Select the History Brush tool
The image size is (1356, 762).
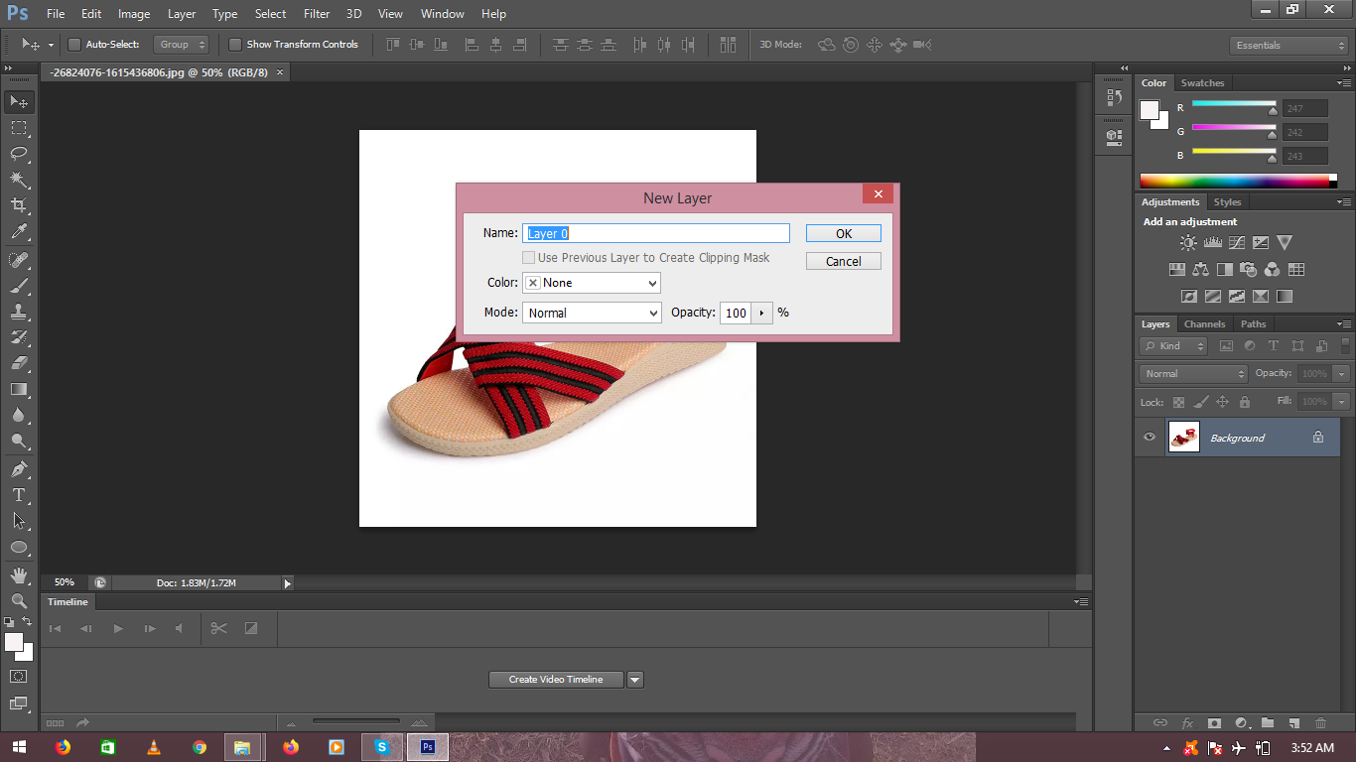coord(19,337)
